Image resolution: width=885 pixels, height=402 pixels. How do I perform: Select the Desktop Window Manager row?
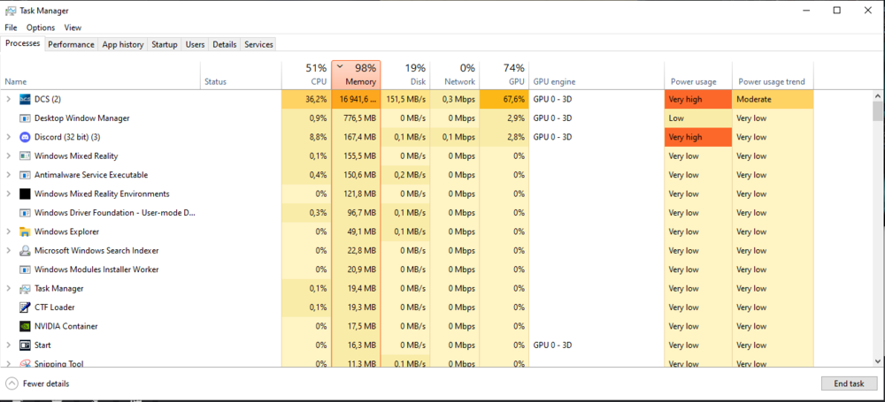(x=81, y=118)
